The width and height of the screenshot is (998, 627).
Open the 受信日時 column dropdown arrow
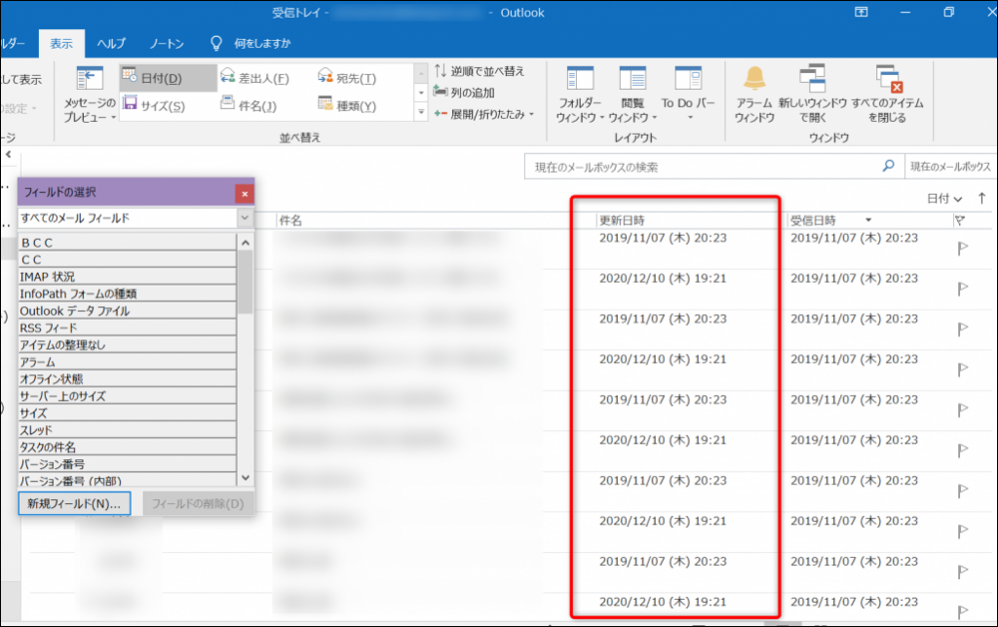[868, 220]
